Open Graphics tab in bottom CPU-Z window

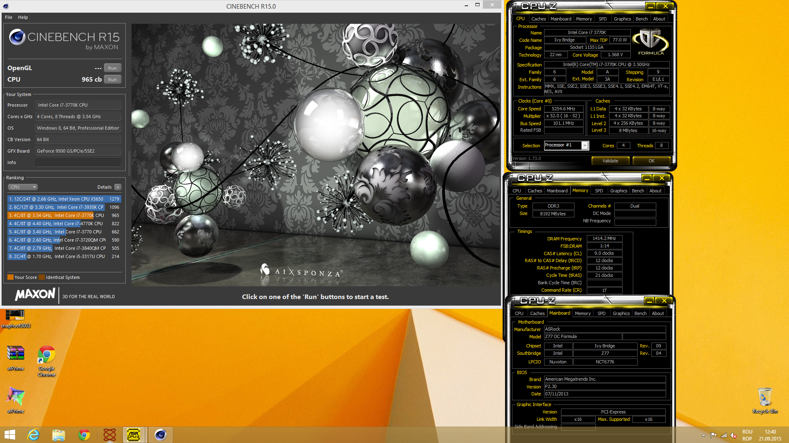621,313
